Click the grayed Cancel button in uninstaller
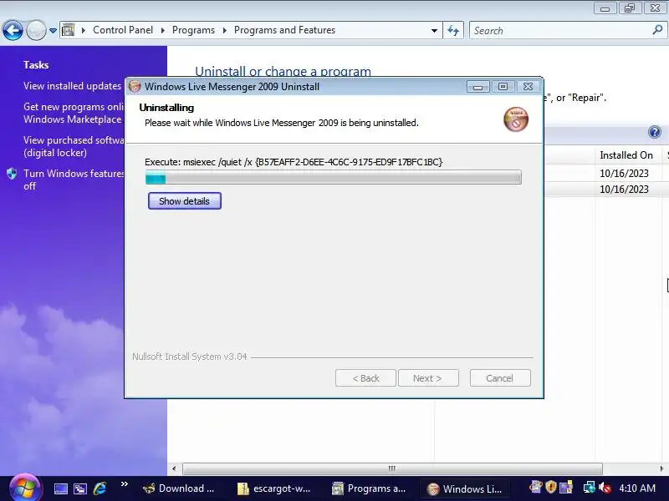 point(500,378)
